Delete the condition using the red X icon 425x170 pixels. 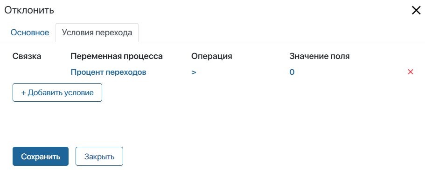tap(411, 72)
